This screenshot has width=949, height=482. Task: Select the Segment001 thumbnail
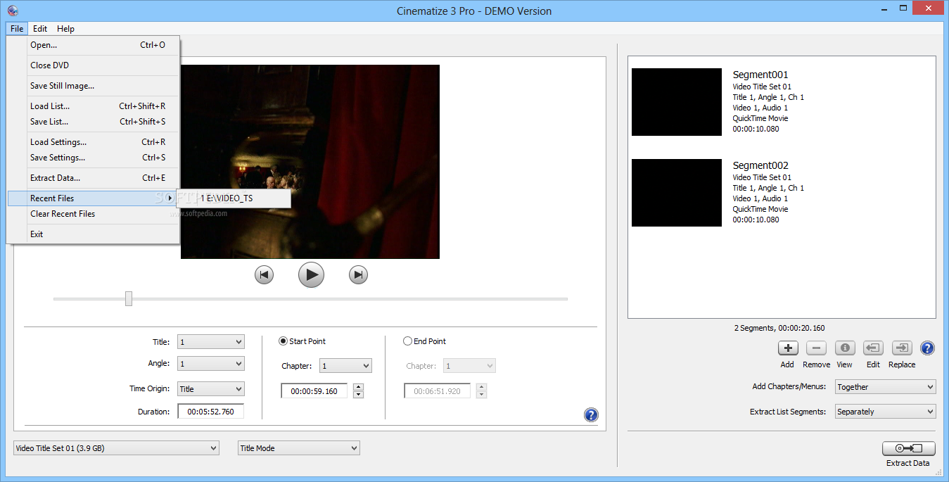(677, 102)
